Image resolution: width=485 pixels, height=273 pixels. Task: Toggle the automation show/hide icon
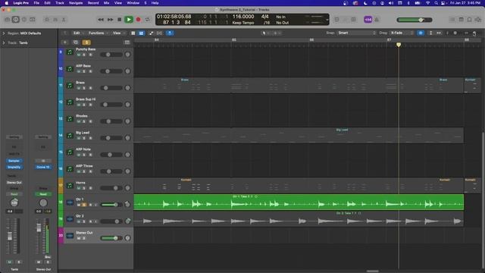pyautogui.click(x=151, y=33)
